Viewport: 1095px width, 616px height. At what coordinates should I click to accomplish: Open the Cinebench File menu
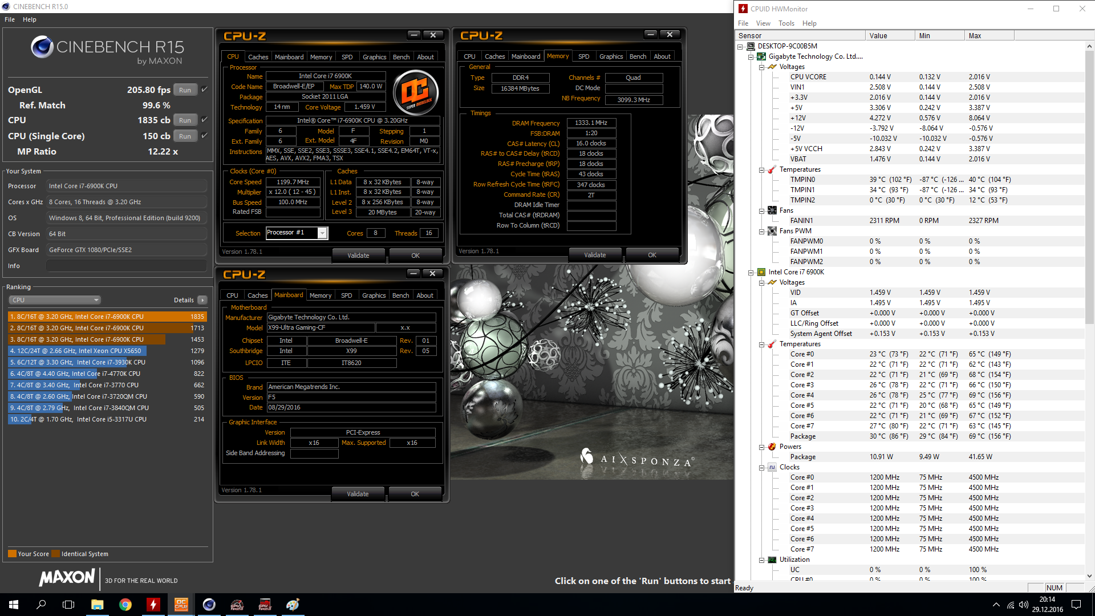pos(10,19)
